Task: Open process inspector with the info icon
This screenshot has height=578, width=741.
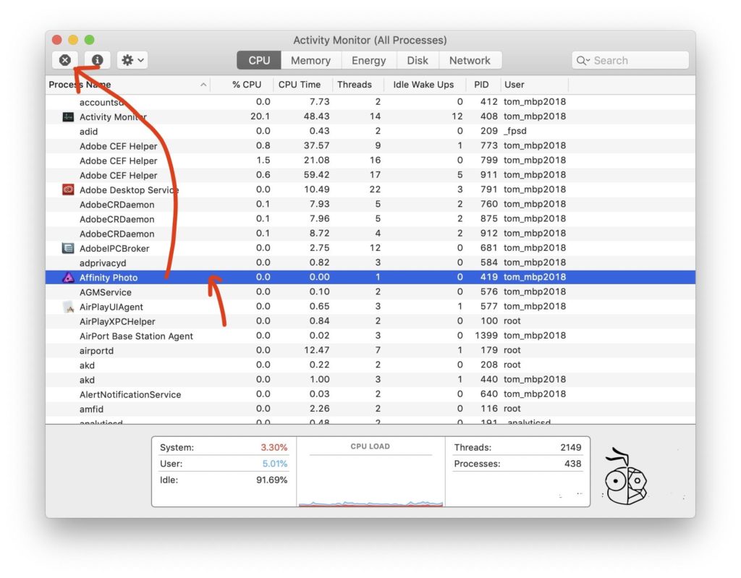Action: click(x=97, y=60)
